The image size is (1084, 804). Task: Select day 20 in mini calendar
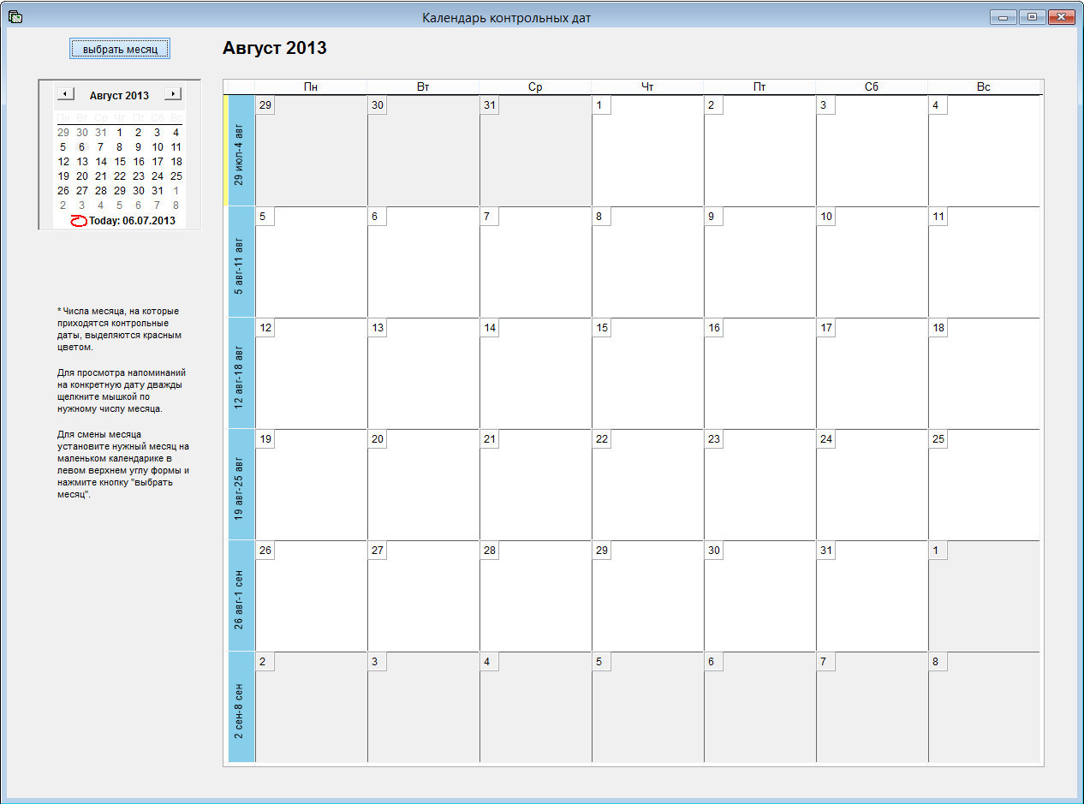pyautogui.click(x=82, y=176)
